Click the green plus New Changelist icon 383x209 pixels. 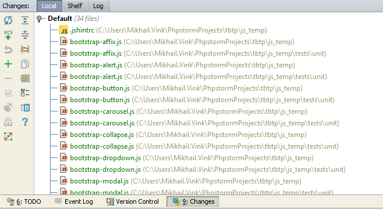coord(8,64)
